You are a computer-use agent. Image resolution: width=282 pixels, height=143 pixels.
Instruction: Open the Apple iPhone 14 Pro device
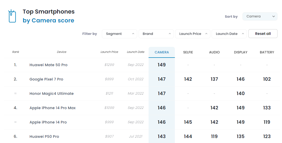pos(48,122)
